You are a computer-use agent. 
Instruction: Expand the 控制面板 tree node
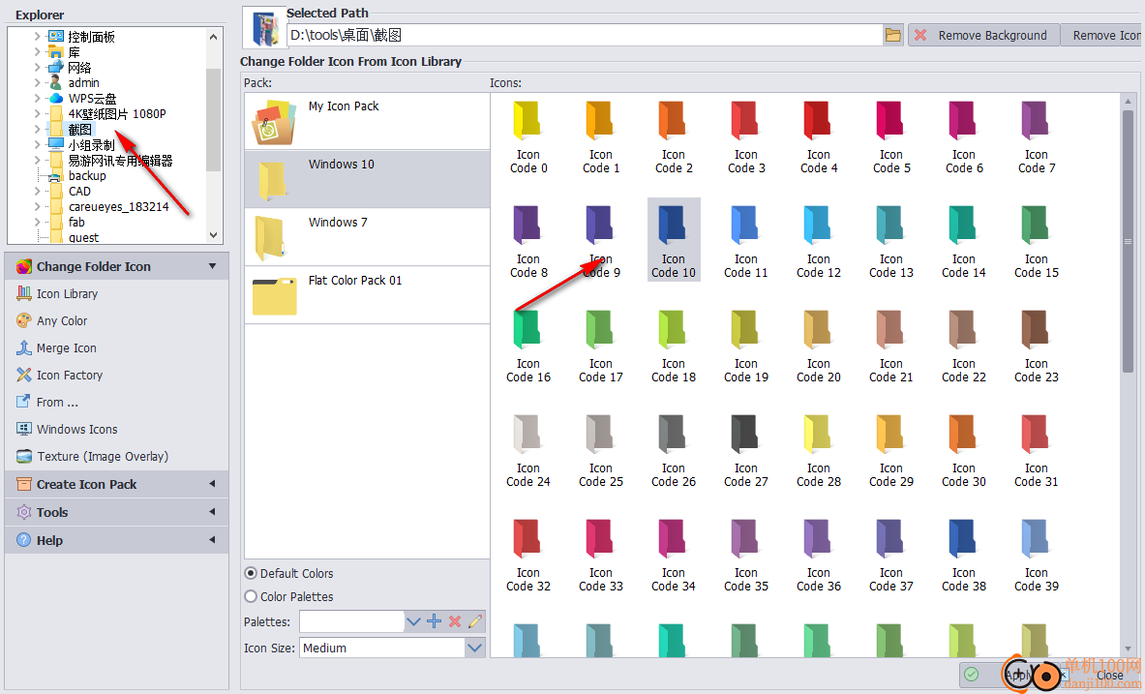pos(37,36)
